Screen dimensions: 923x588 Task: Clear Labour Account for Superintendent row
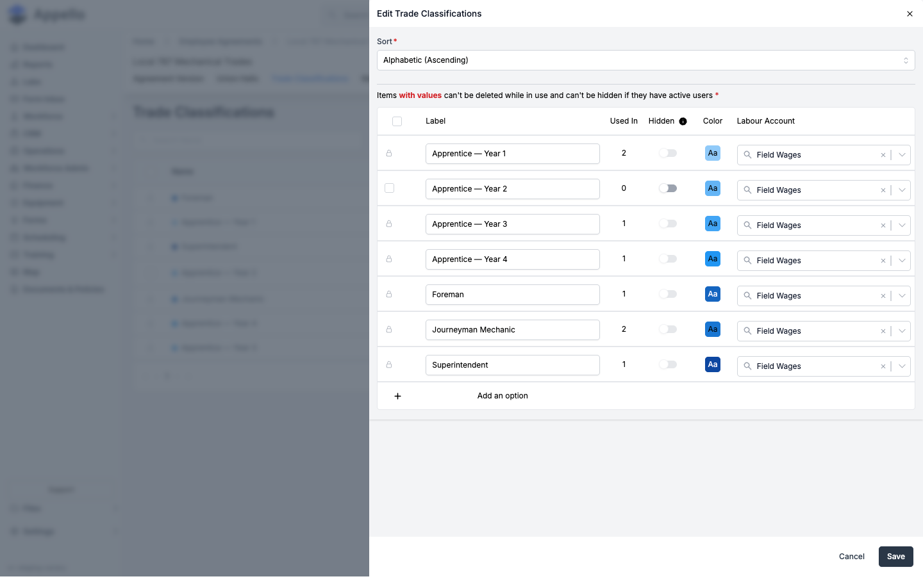point(883,366)
